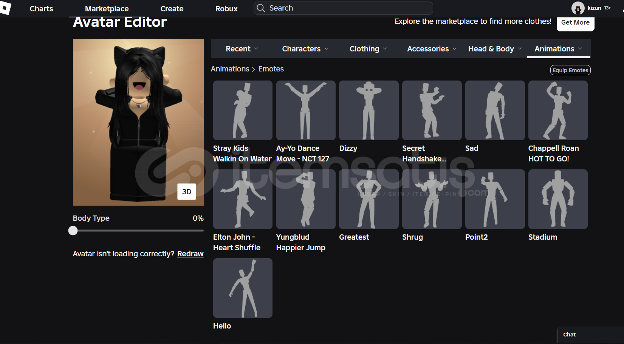This screenshot has width=624, height=344.
Task: Select the Dizzy emote thumbnail
Action: 369,110
